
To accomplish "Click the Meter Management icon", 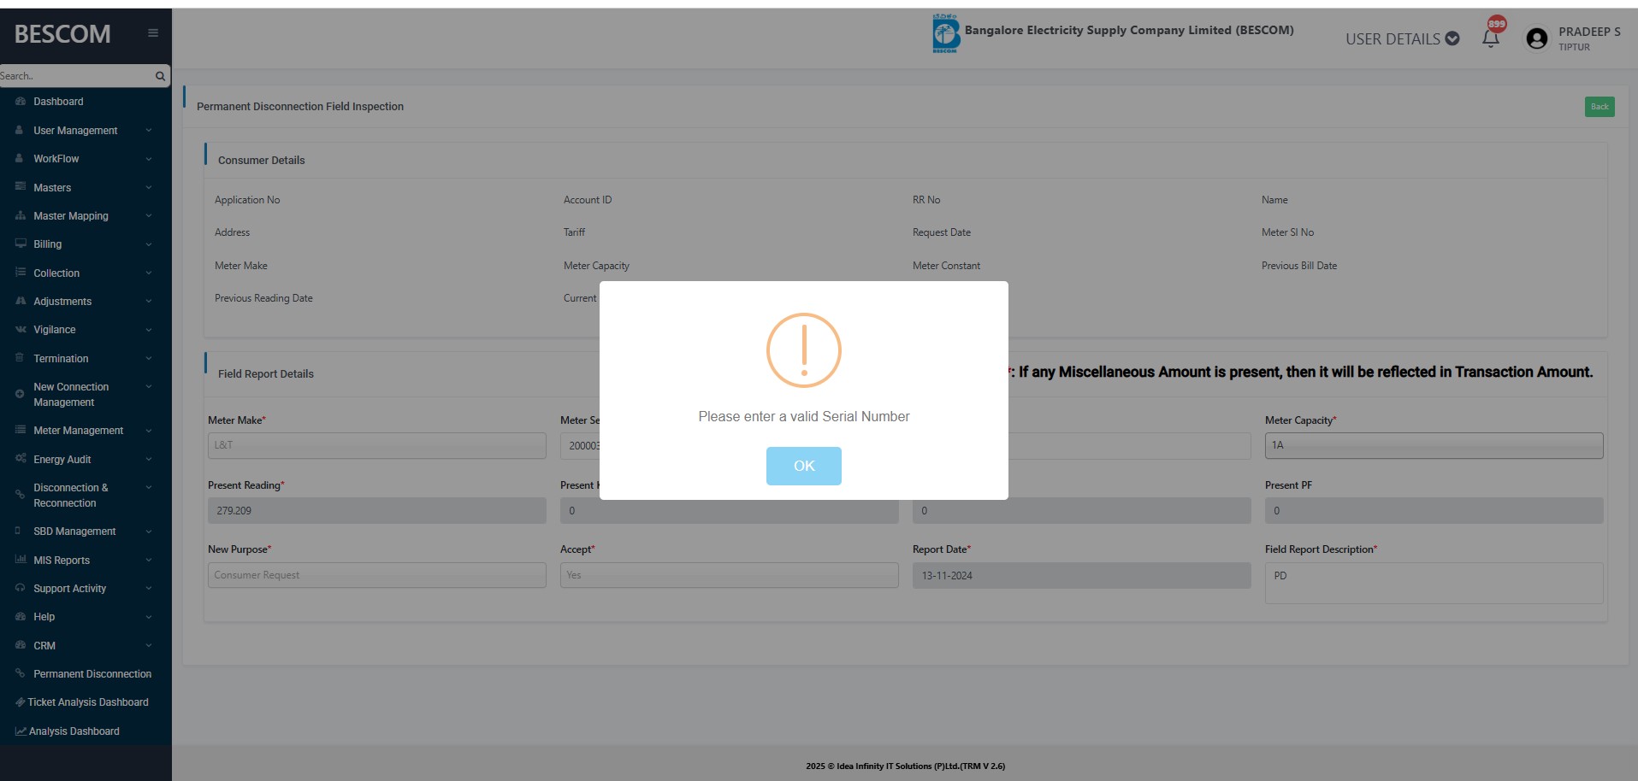I will [21, 430].
